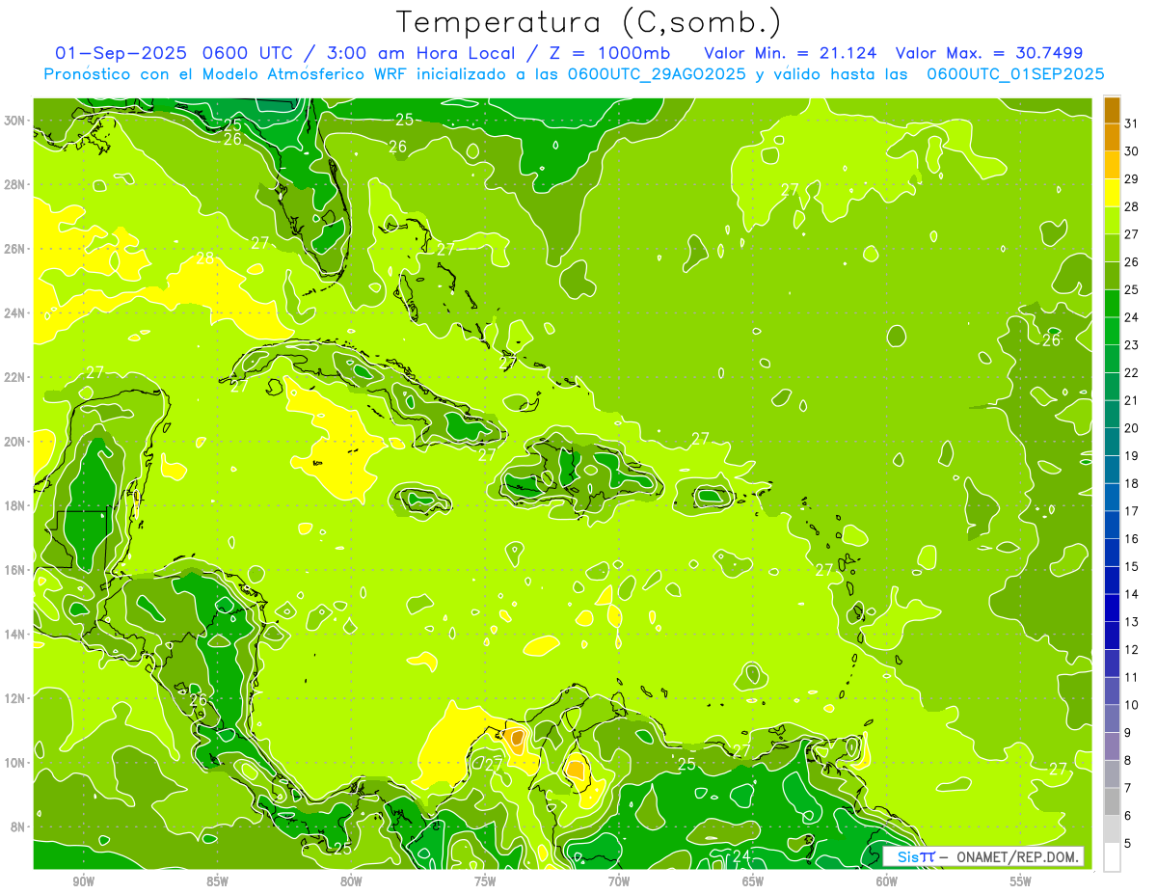Click the '0600UTC_29AGO2025' initialization timestamp

coord(657,74)
